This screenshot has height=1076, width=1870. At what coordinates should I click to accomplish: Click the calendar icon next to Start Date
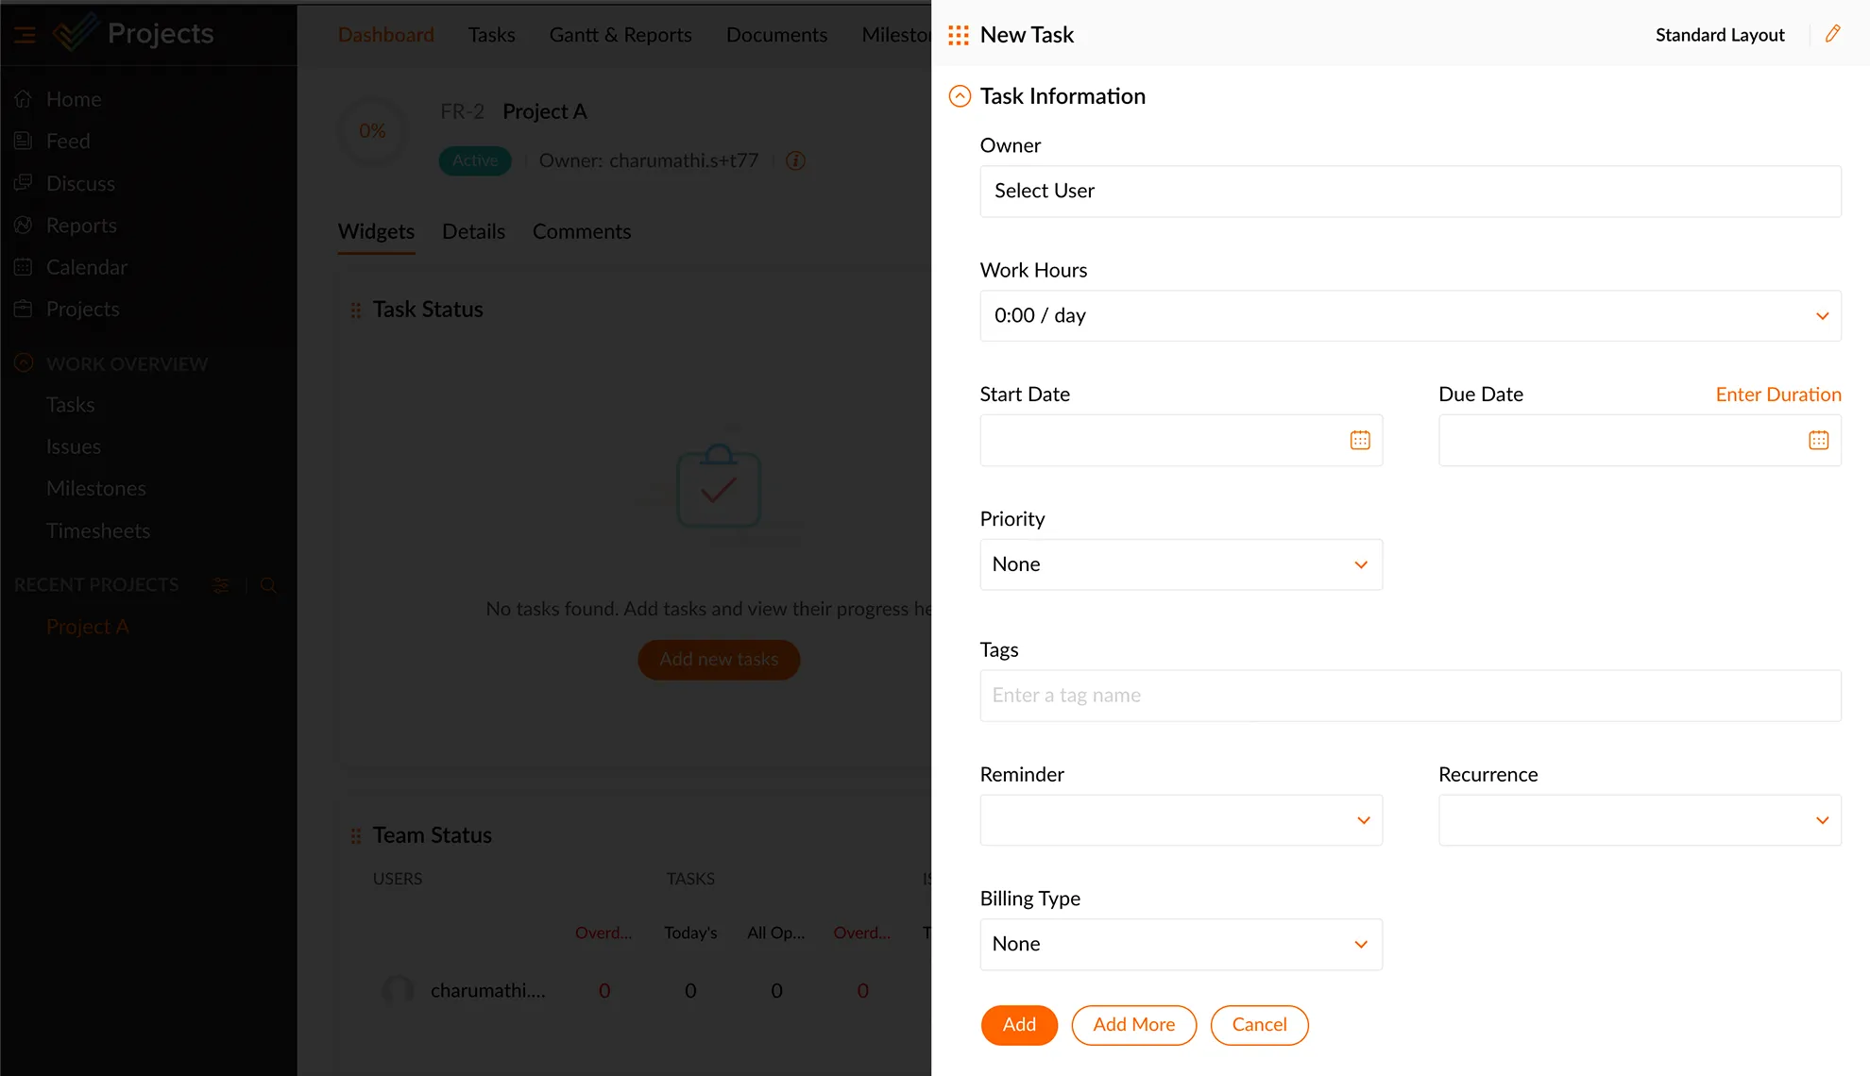coord(1359,439)
